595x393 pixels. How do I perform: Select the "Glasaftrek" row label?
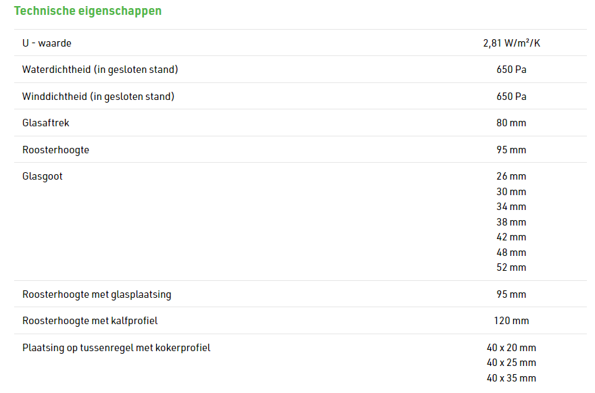point(46,123)
